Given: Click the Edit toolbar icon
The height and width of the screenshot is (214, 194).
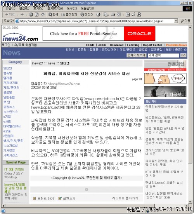Looking at the screenshot, I should coord(119,14).
